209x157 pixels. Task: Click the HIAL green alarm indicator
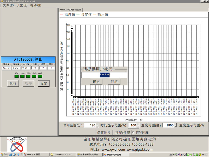coord(16,76)
